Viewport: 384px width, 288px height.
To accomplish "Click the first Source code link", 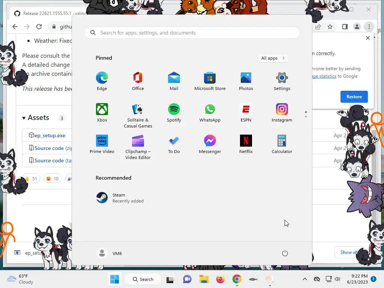I will (x=53, y=148).
